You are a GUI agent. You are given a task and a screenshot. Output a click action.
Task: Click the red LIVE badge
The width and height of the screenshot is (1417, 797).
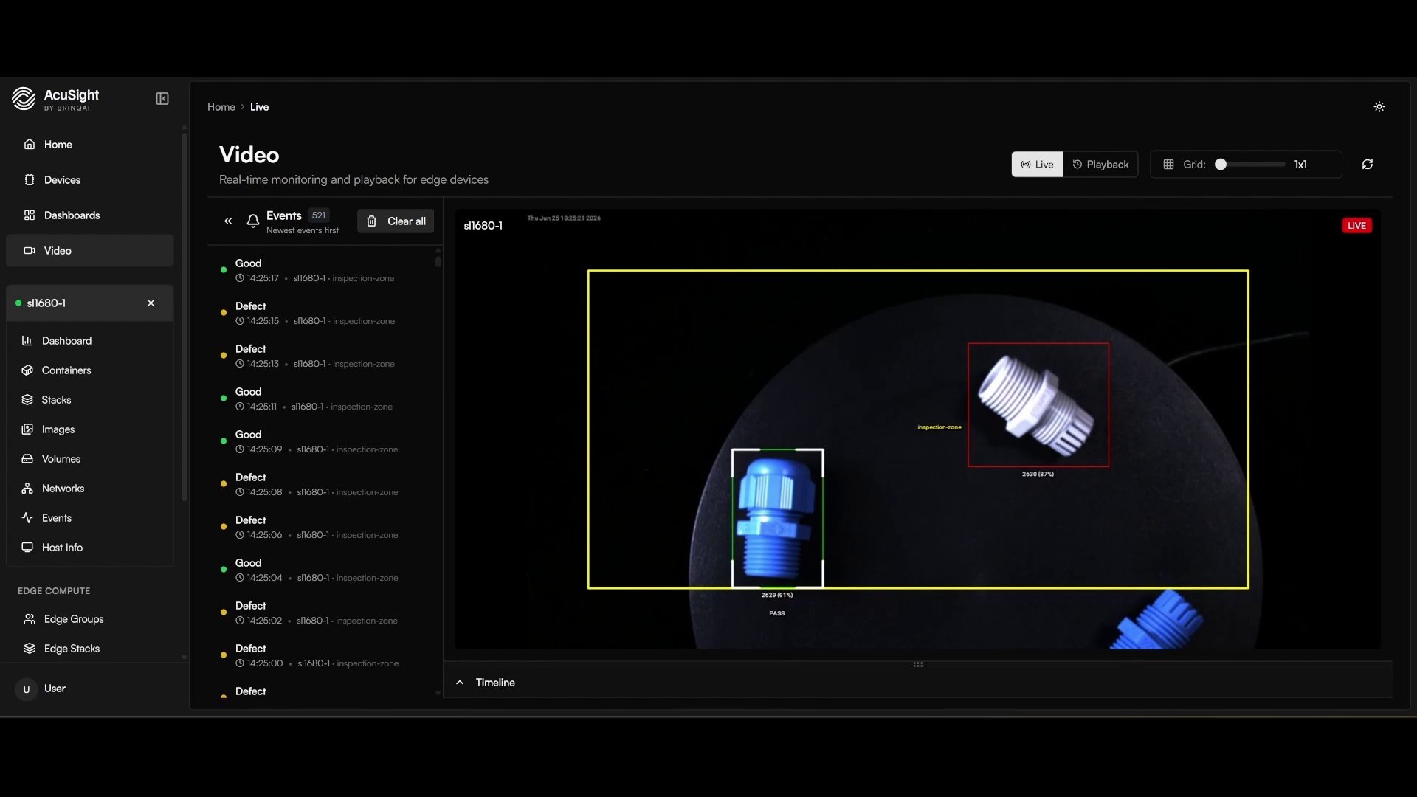click(1356, 226)
